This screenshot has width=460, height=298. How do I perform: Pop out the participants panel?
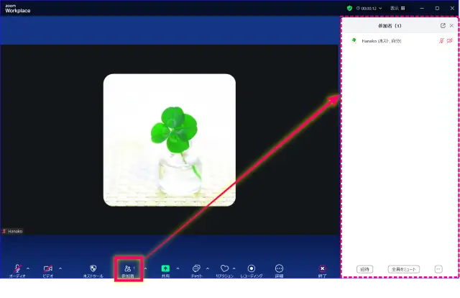(443, 25)
